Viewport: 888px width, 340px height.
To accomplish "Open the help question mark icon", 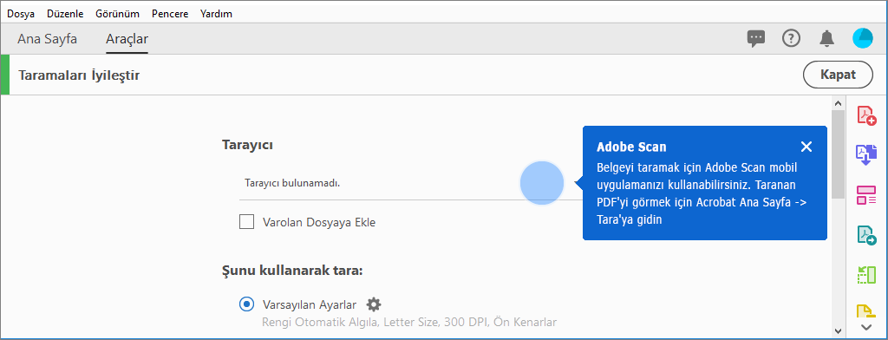I will [791, 38].
